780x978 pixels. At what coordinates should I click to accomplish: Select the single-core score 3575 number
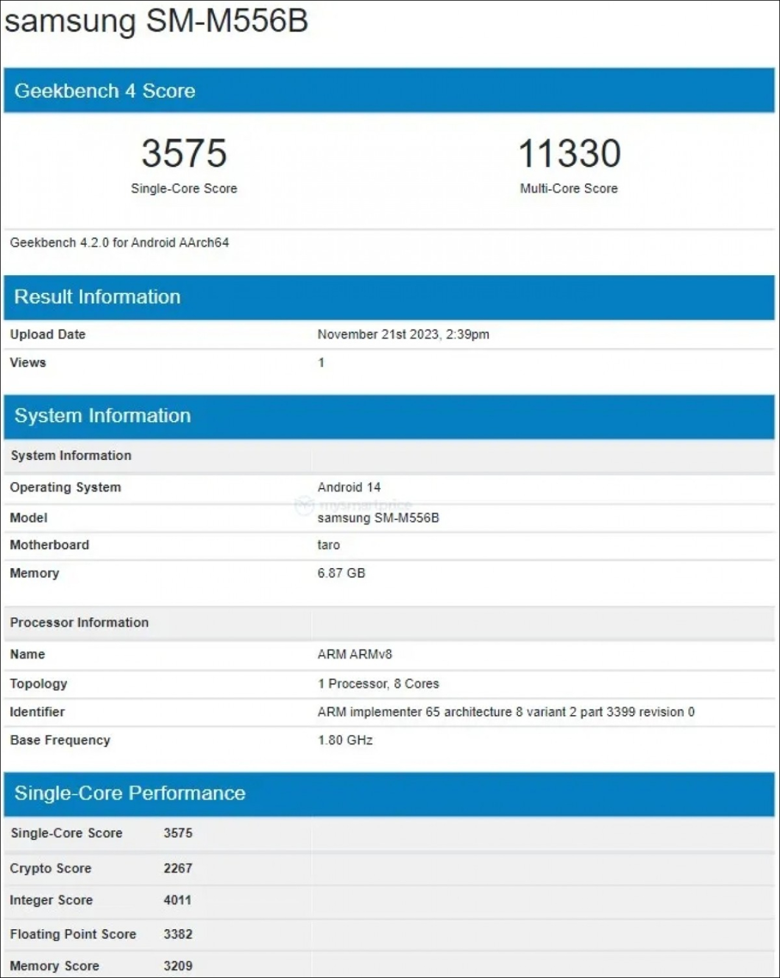point(184,153)
